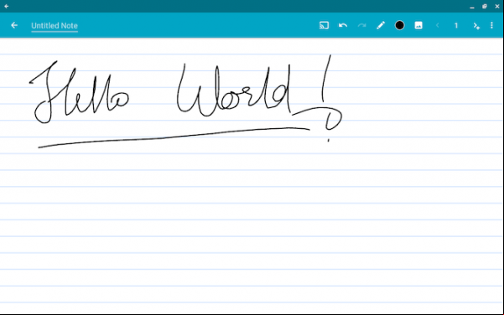Image resolution: width=504 pixels, height=315 pixels.
Task: Open the black ink color picker
Action: [399, 25]
